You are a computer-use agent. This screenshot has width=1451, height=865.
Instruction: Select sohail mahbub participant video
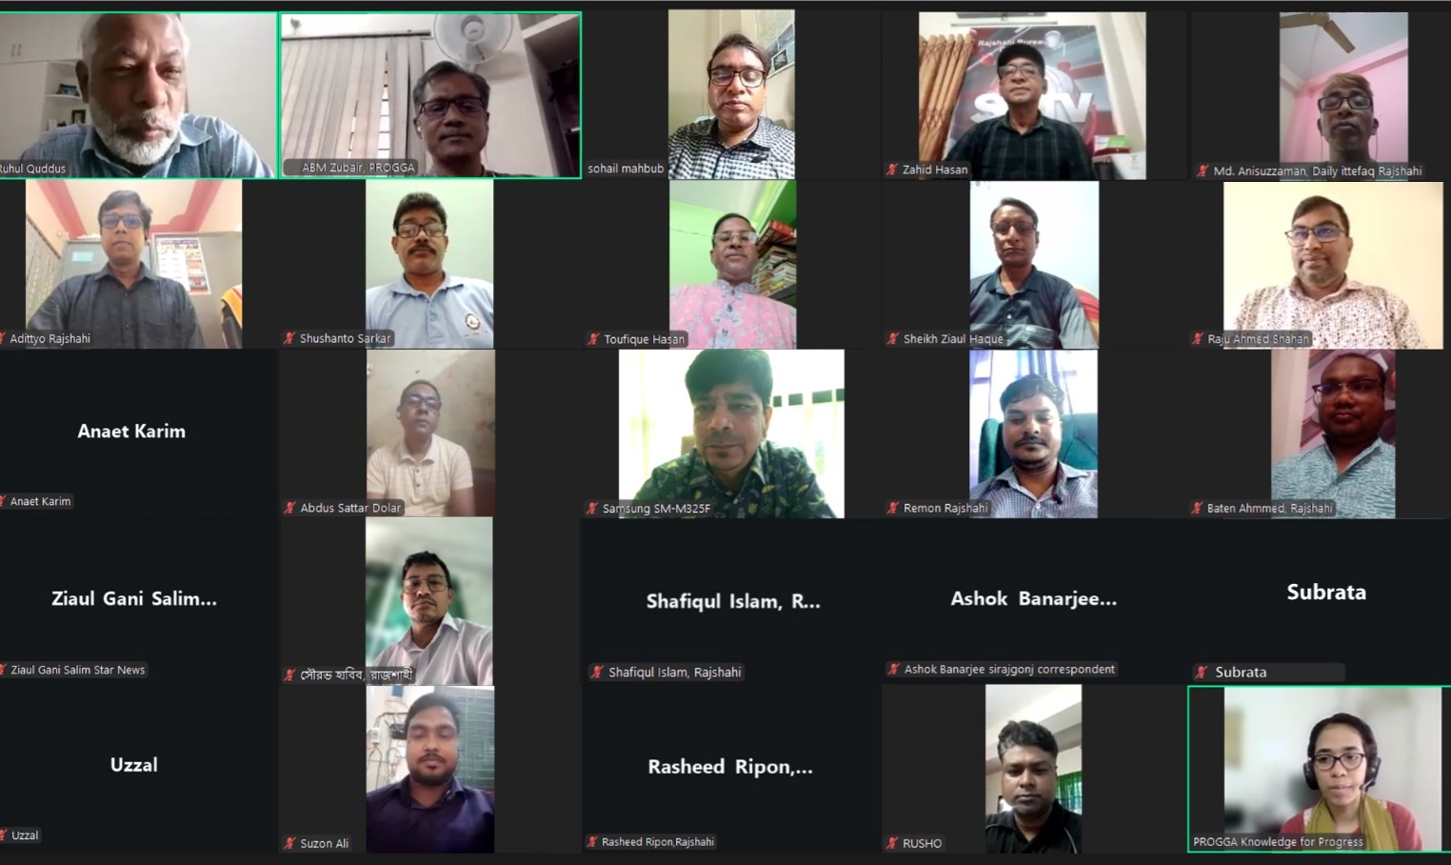click(731, 94)
